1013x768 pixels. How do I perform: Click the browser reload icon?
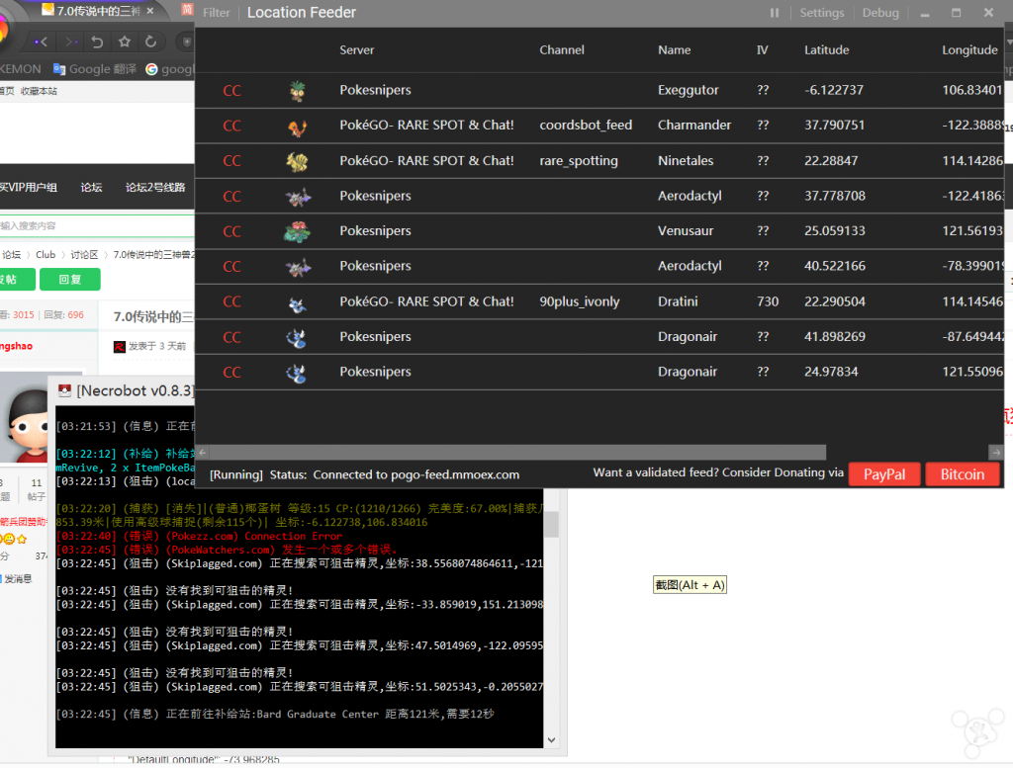click(x=151, y=42)
